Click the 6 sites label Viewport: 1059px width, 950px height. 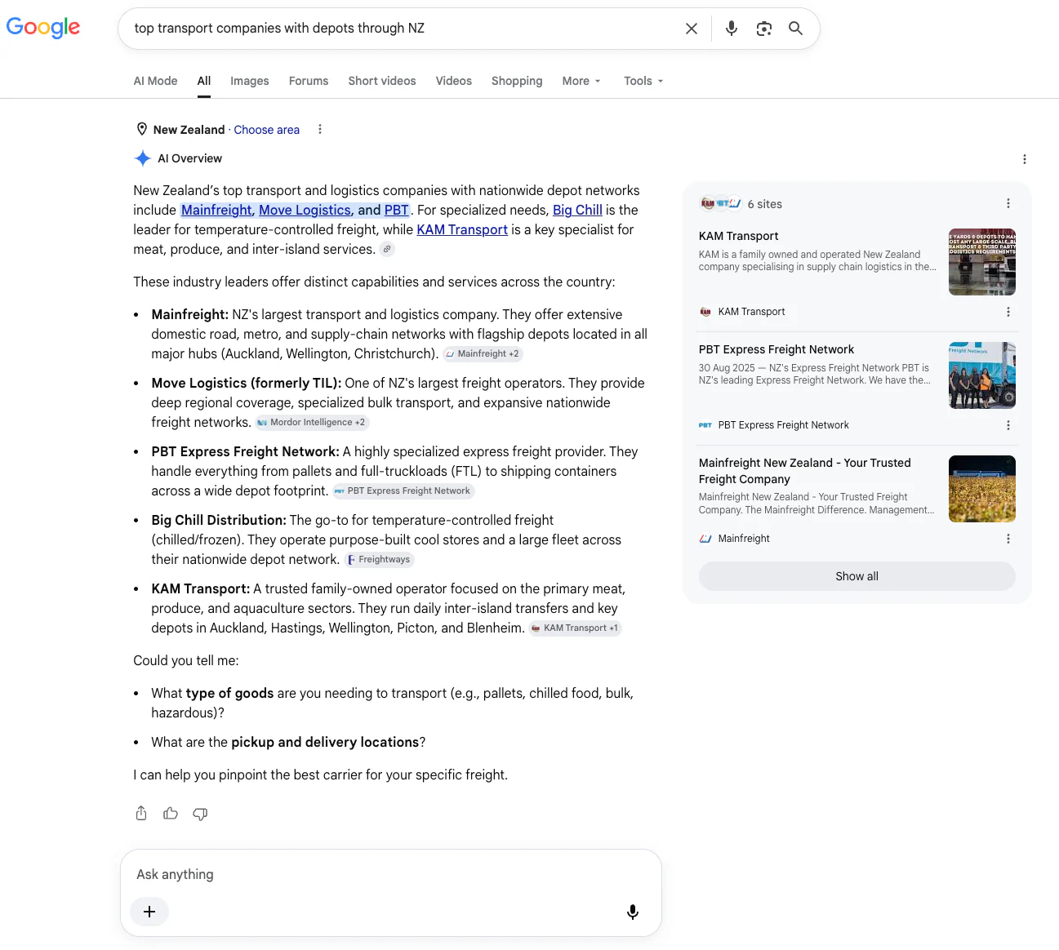tap(765, 204)
